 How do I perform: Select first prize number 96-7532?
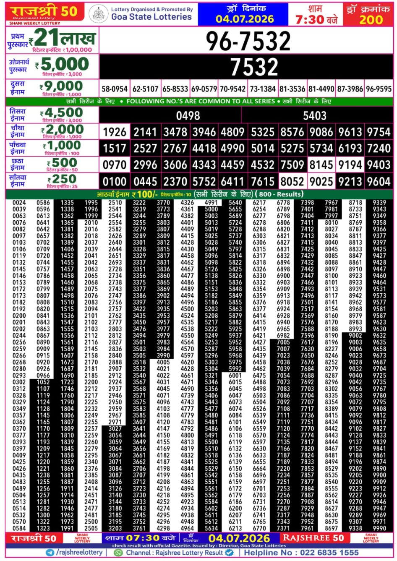(248, 41)
